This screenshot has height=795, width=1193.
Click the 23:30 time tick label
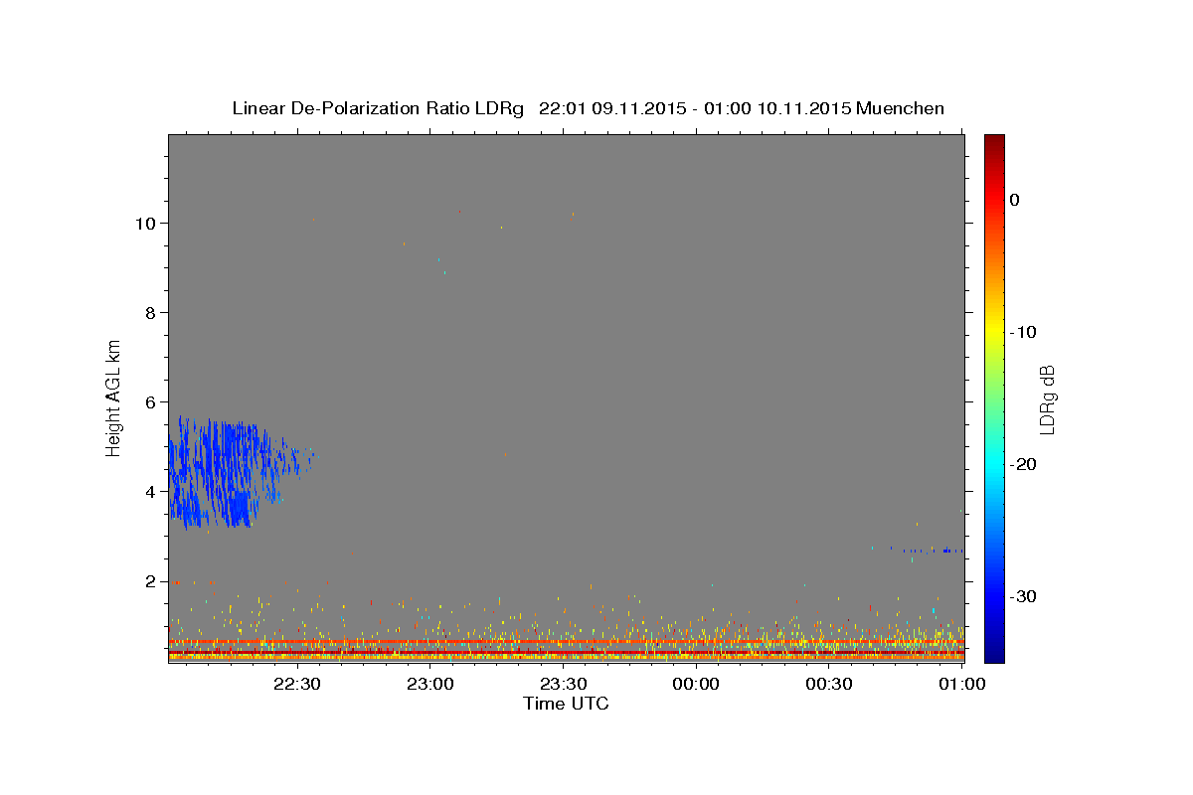coord(563,685)
